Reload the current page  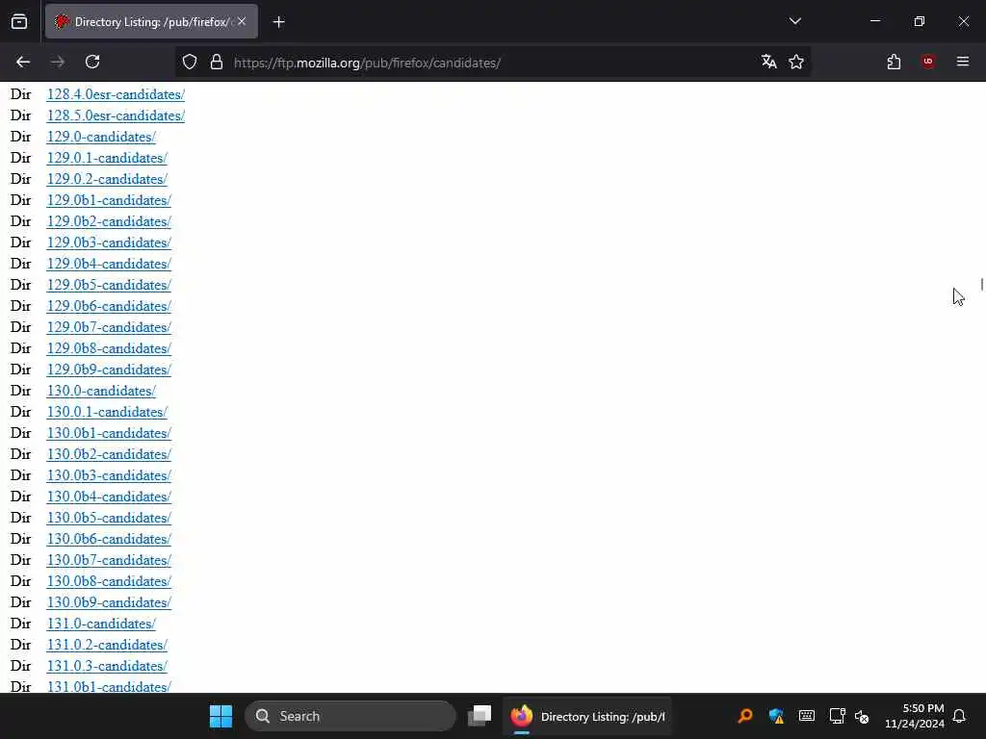pyautogui.click(x=92, y=62)
